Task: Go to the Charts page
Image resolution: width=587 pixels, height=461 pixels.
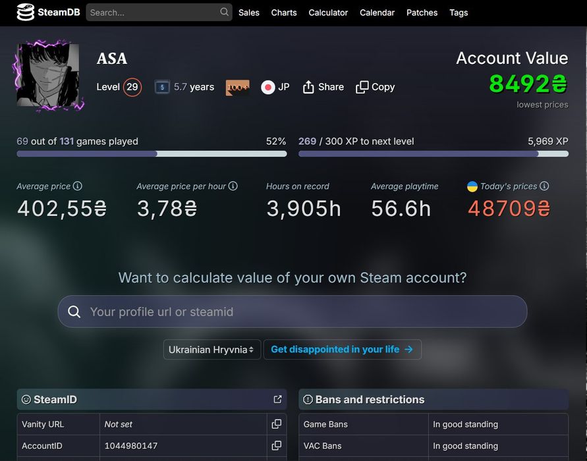Action: pos(284,13)
